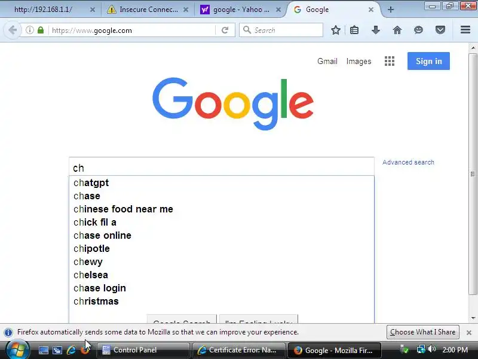Select Google - Mozilla Firefox taskbar button
Viewport: 478px width, 359px height.
335,350
